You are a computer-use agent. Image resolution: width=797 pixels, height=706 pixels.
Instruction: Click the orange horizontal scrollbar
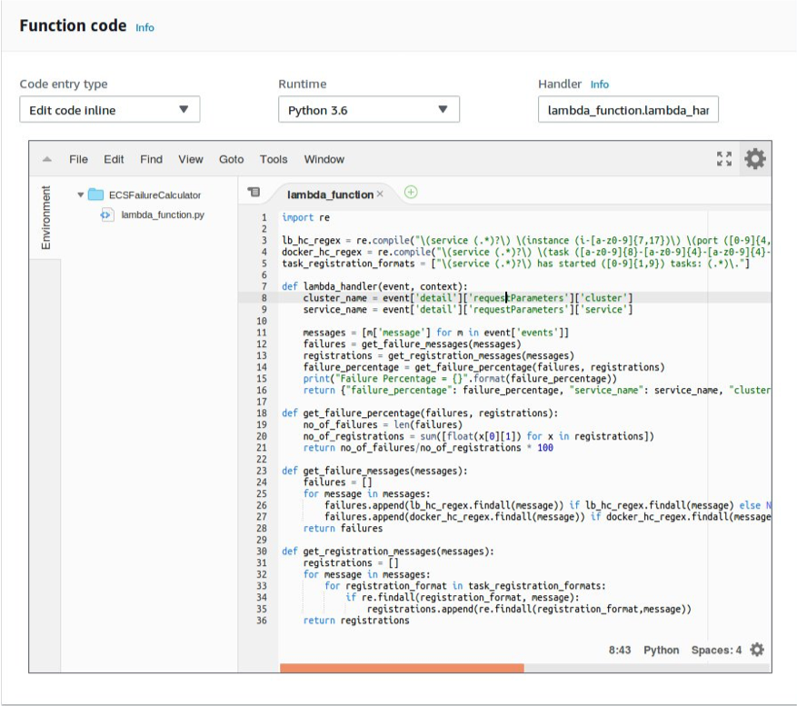tap(402, 668)
